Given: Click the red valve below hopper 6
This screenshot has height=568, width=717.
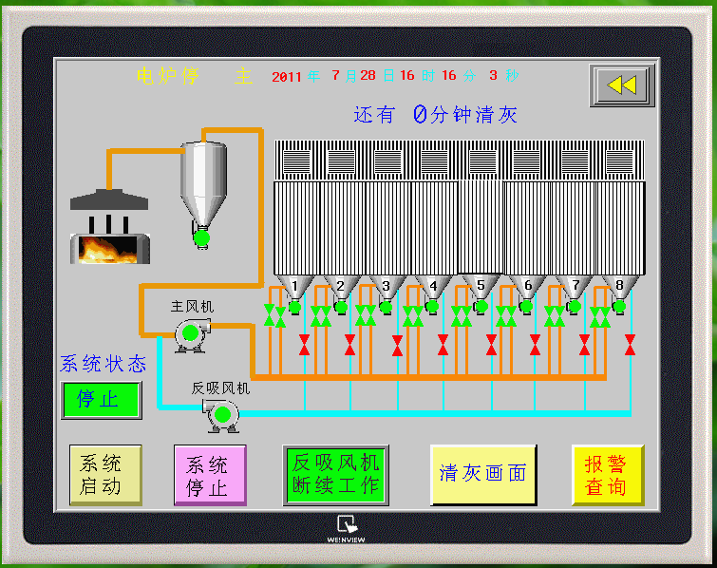Looking at the screenshot, I should (x=535, y=345).
